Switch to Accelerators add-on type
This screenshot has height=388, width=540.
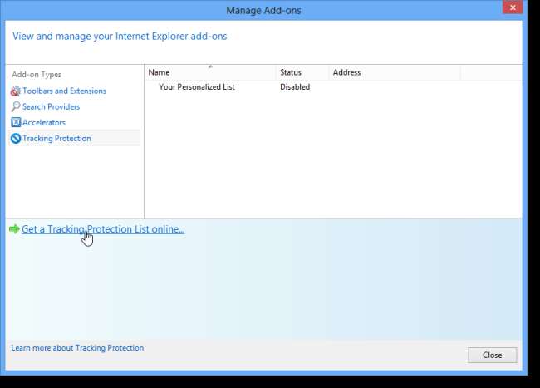(x=44, y=123)
